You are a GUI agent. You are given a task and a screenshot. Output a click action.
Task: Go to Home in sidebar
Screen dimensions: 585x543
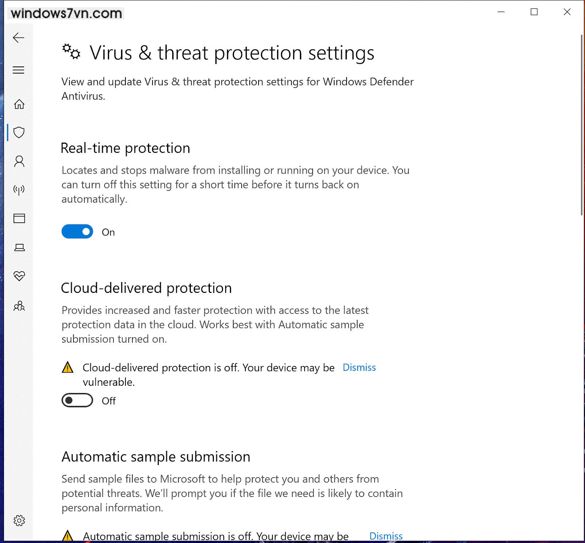[x=19, y=104]
